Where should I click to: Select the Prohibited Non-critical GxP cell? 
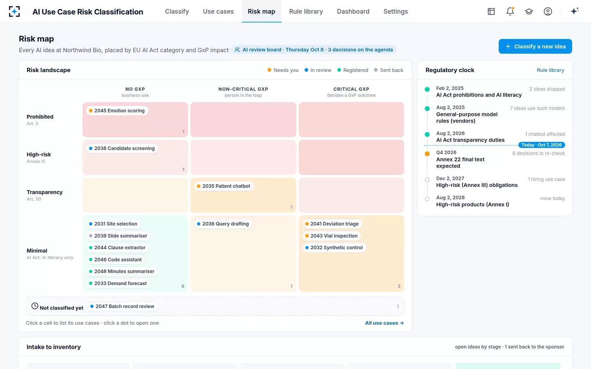point(243,120)
